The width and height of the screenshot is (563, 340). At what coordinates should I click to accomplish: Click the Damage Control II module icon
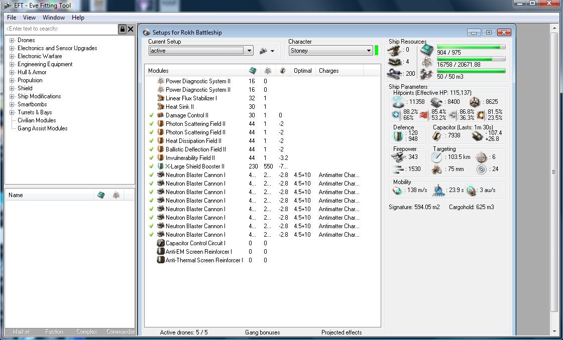[161, 115]
